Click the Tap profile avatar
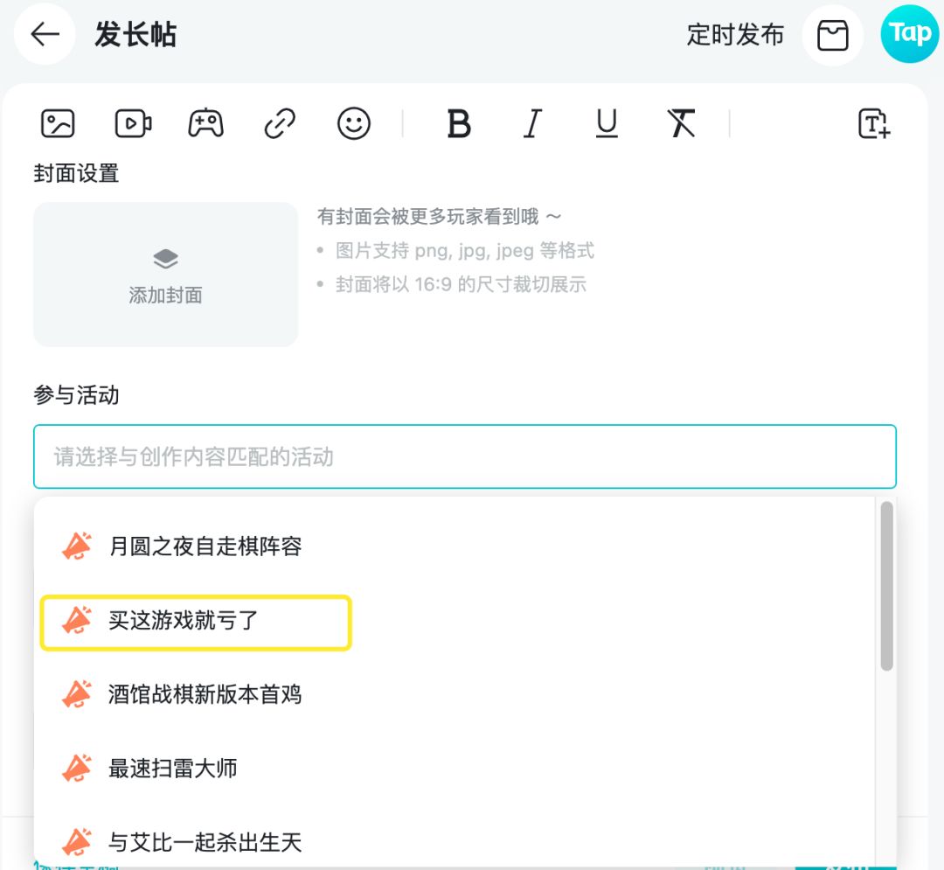Image resolution: width=944 pixels, height=870 pixels. [910, 34]
